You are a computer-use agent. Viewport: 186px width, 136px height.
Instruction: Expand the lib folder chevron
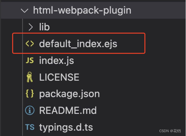tap(30, 27)
